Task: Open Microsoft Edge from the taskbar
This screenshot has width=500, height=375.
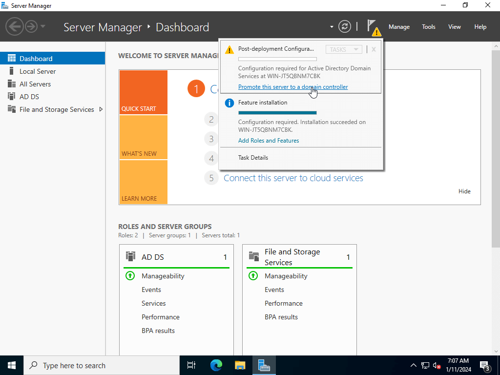Action: point(216,365)
